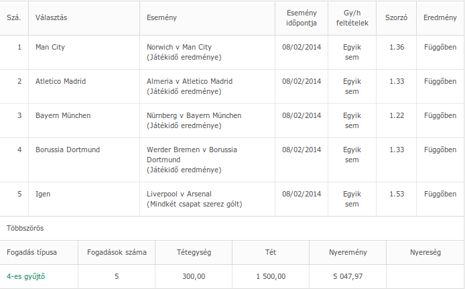The height and width of the screenshot is (289, 465).
Task: Click the 1 500,00 stake amount
Action: (270, 276)
